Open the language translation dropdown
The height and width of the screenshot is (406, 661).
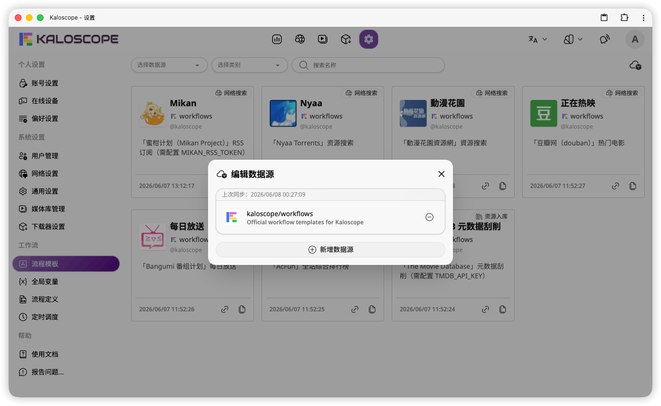point(538,39)
